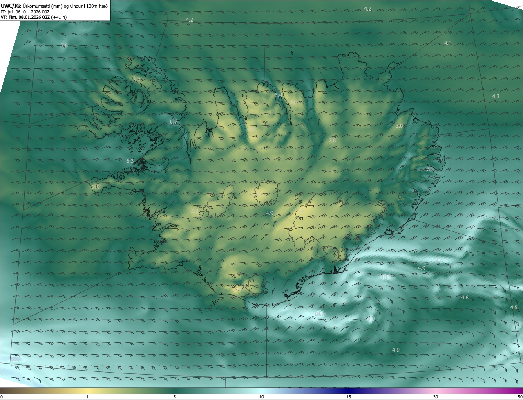This screenshot has height=400, width=523.
Task: Click the 7.1 value label on the map
Action: 429,169
